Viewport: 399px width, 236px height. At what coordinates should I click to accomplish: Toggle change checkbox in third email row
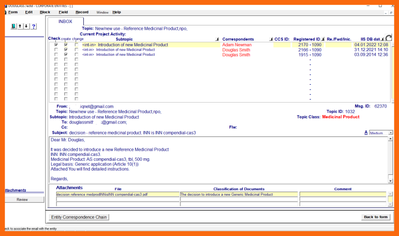pos(76,55)
